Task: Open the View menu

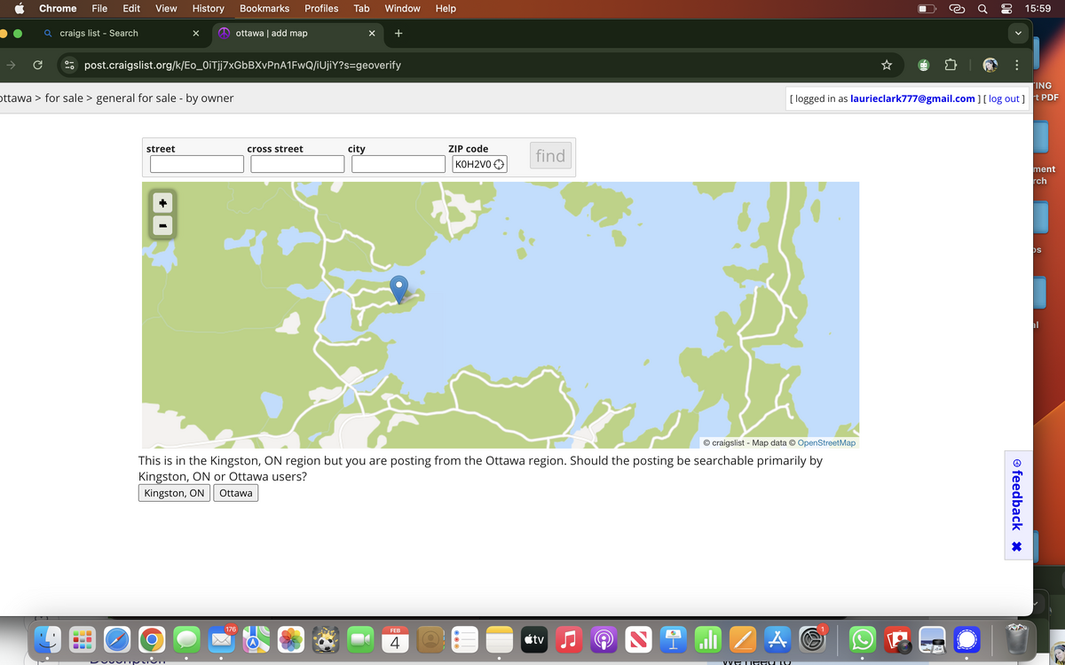Action: click(166, 9)
